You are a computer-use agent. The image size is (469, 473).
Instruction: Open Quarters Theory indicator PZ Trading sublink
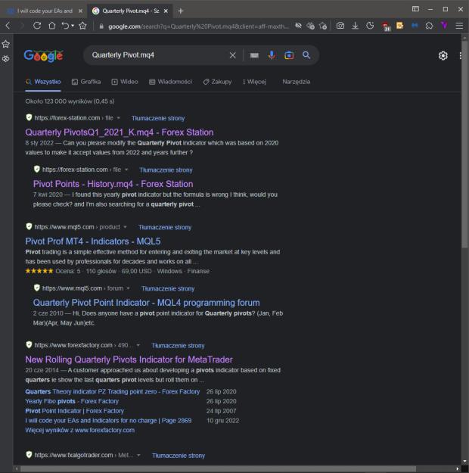point(113,391)
